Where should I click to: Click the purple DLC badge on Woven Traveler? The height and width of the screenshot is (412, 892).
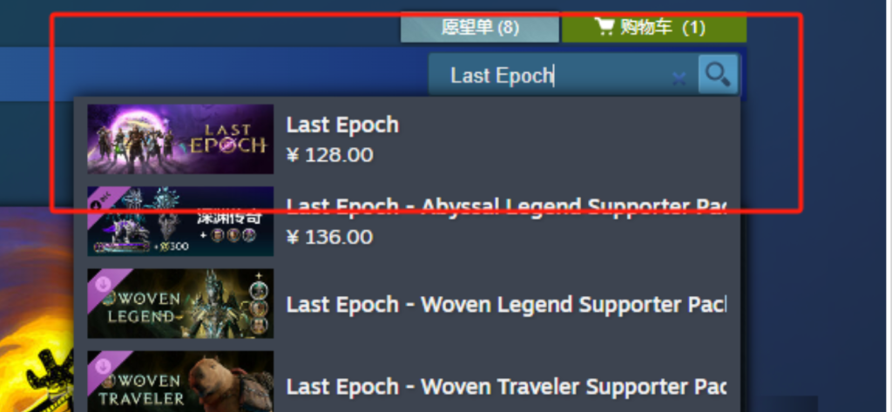point(104,366)
